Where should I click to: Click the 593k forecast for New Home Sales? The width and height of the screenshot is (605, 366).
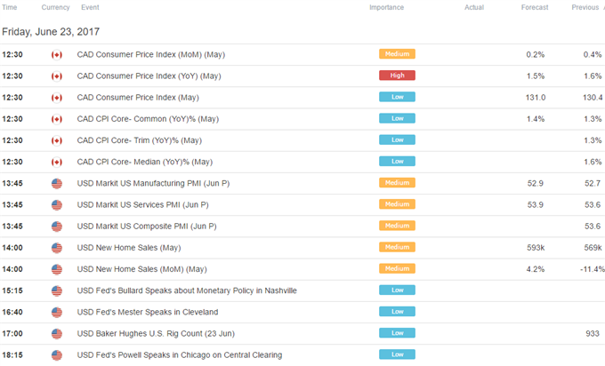tap(536, 248)
